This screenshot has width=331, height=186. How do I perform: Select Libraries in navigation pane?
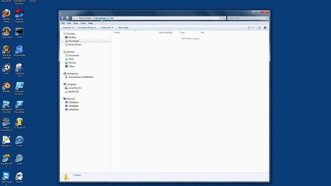point(70,52)
